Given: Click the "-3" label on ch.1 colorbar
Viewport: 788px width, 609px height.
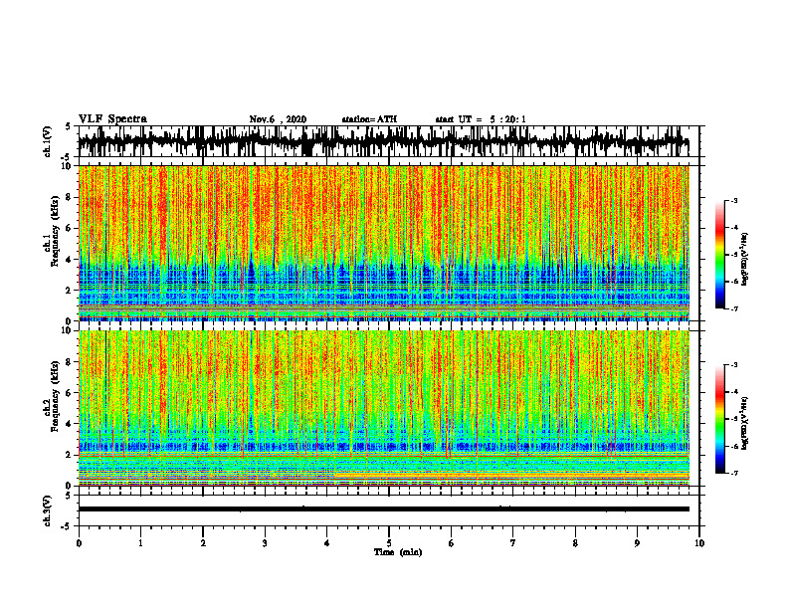Looking at the screenshot, I should pyautogui.click(x=734, y=200).
